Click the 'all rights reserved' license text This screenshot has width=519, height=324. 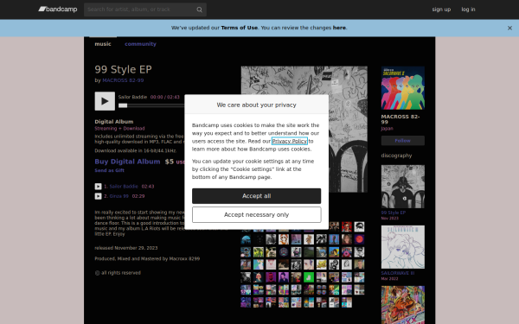pyautogui.click(x=121, y=273)
